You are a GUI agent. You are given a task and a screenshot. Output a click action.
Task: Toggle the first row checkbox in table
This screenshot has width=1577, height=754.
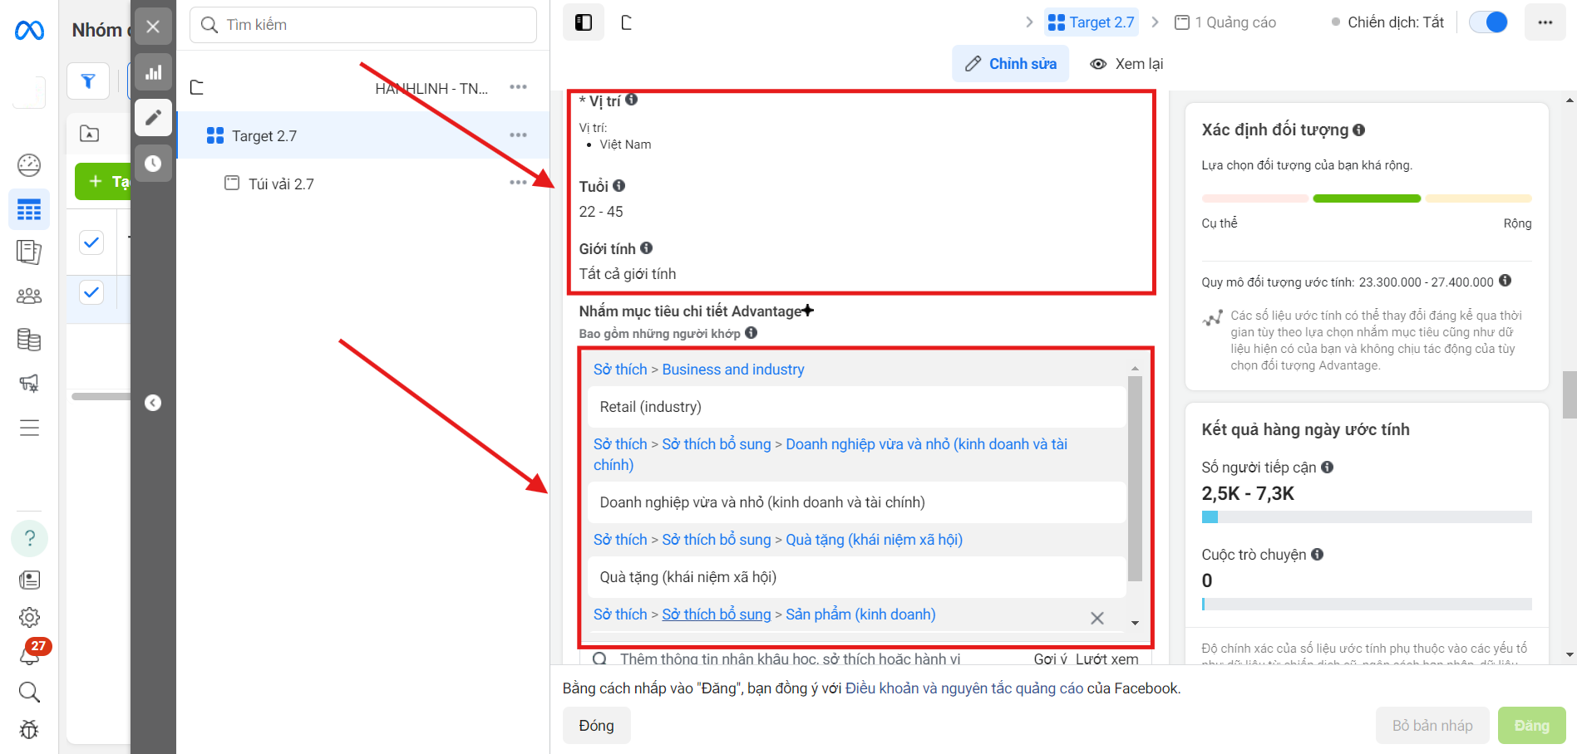(x=91, y=242)
